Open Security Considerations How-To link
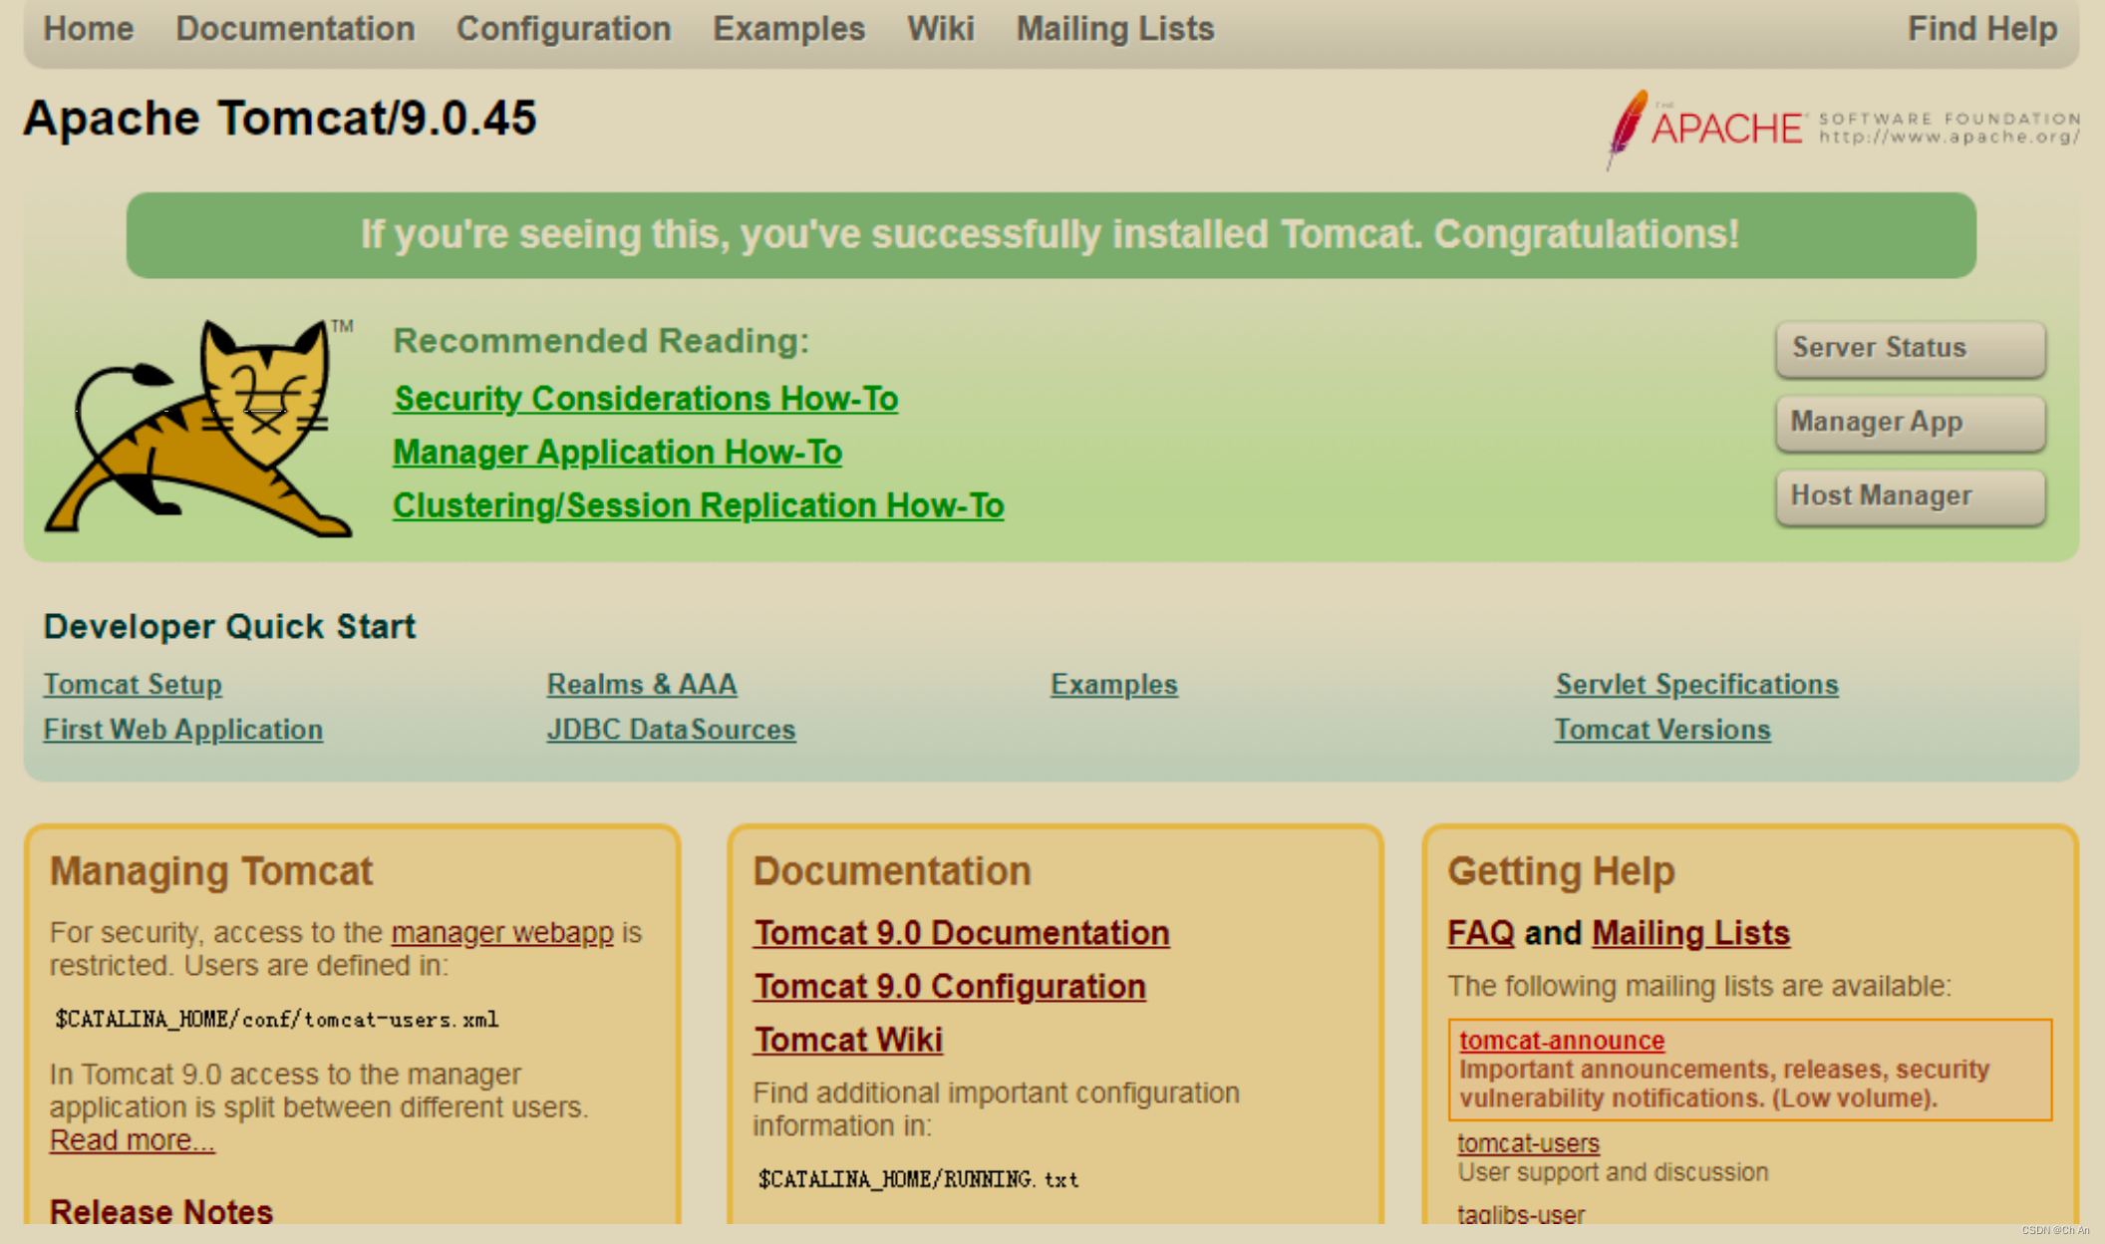 [645, 399]
